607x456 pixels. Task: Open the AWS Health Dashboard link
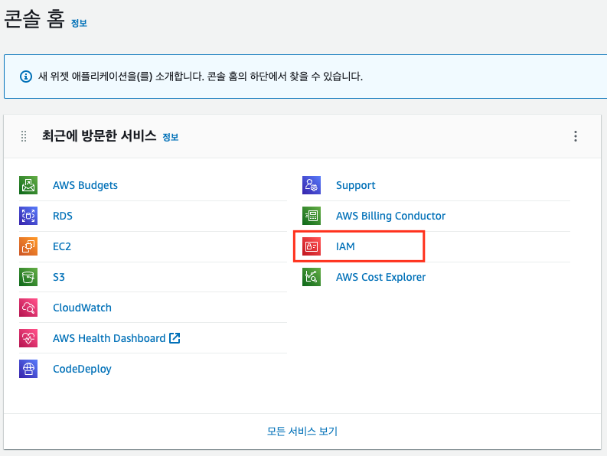click(x=109, y=338)
